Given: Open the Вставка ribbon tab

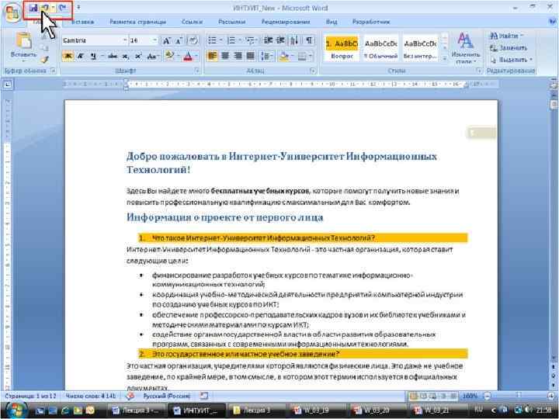Looking at the screenshot, I should (83, 22).
